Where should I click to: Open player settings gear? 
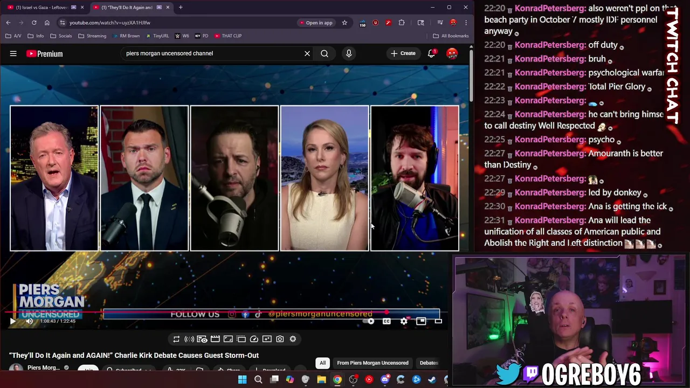404,321
